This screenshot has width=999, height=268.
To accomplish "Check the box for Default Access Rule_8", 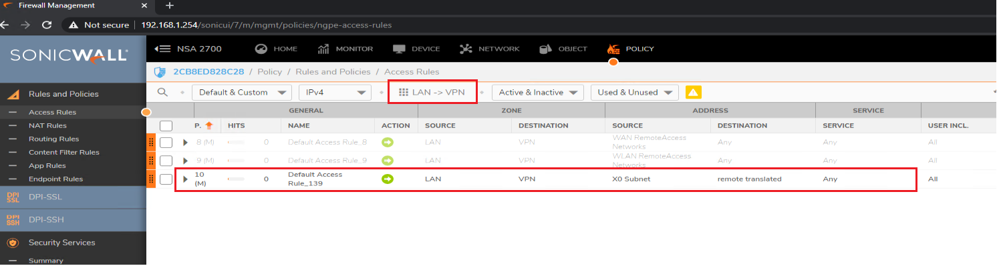I will pos(166,142).
